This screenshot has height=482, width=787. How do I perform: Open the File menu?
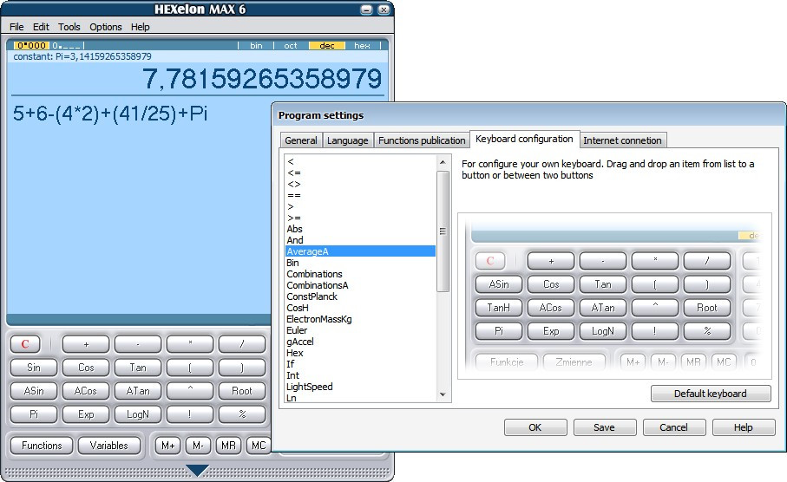tap(16, 27)
